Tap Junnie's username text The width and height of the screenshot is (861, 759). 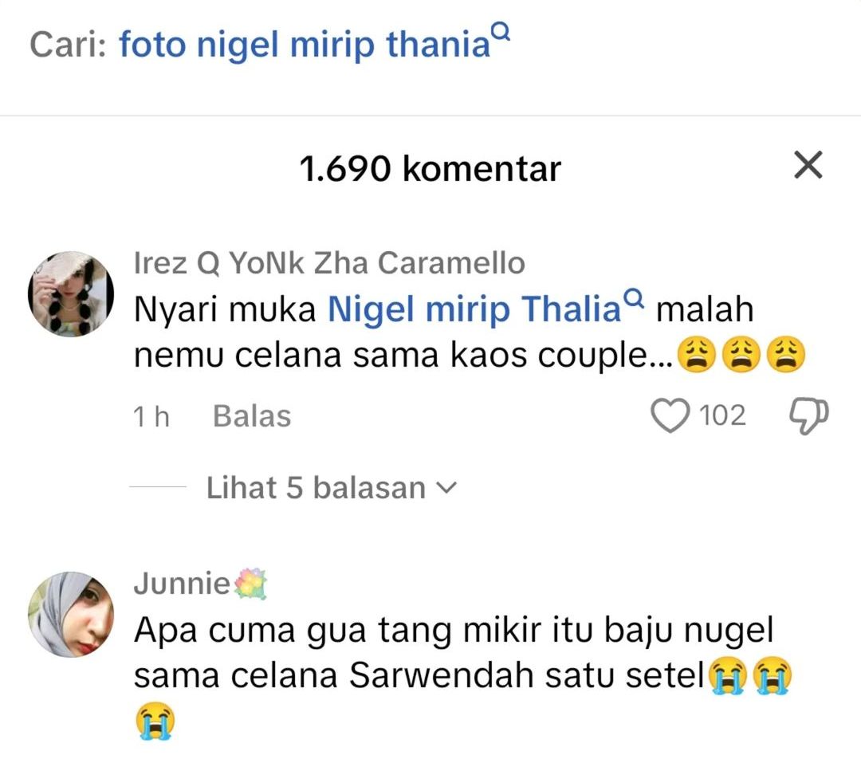pos(181,583)
